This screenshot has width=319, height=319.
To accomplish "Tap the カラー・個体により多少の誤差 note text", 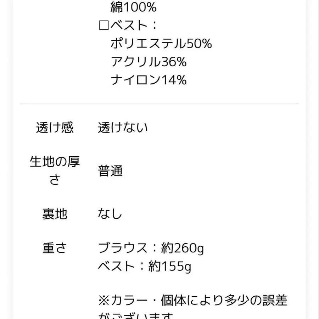I will [x=199, y=301].
